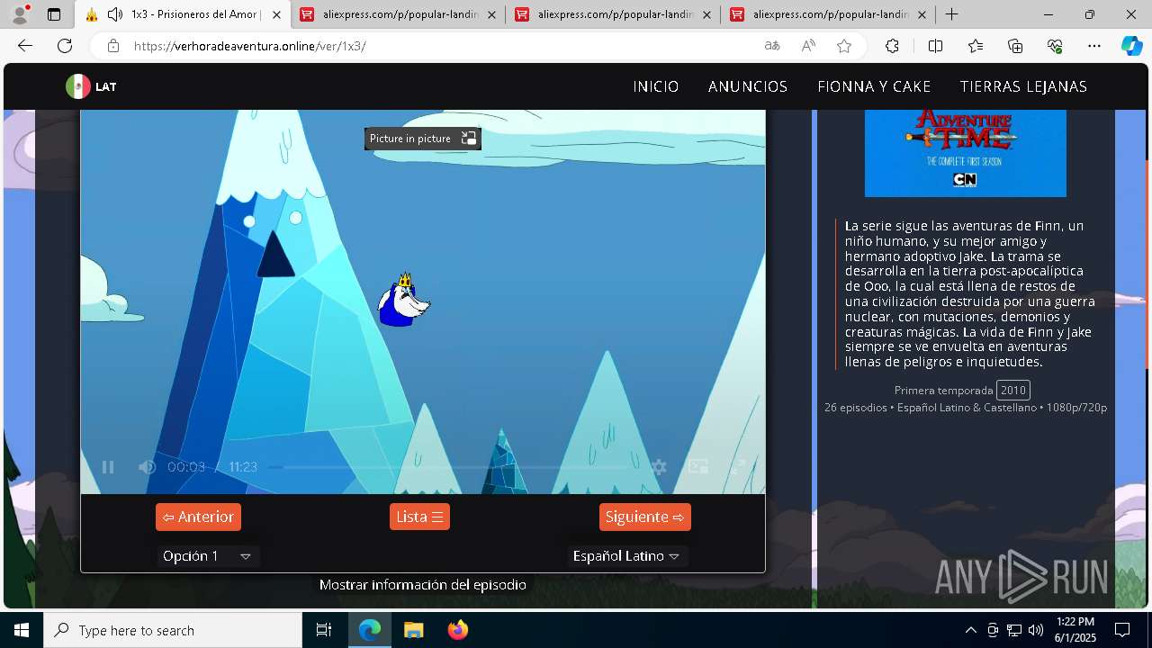Viewport: 1152px width, 648px height.
Task: Go to next episode with Siguiente
Action: point(645,517)
